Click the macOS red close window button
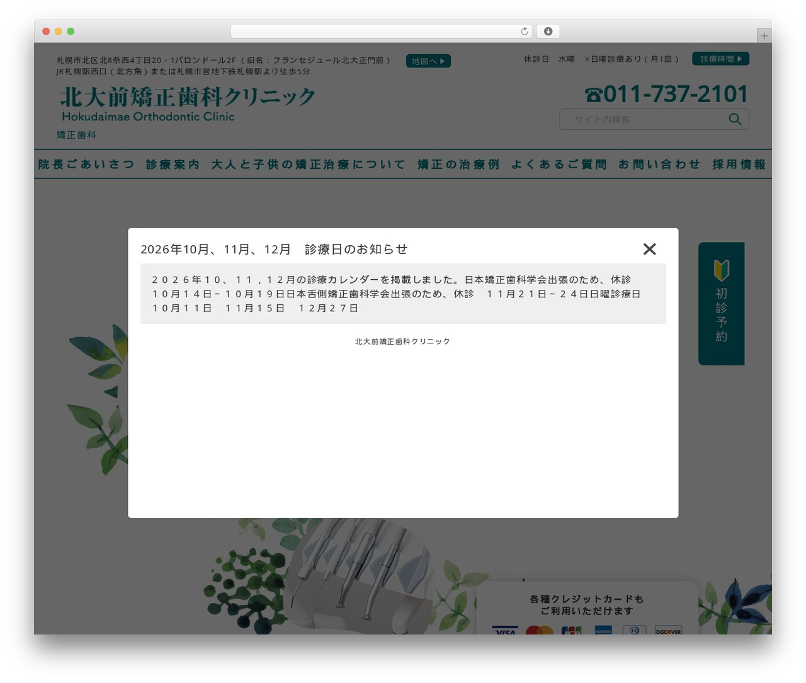 (x=46, y=32)
